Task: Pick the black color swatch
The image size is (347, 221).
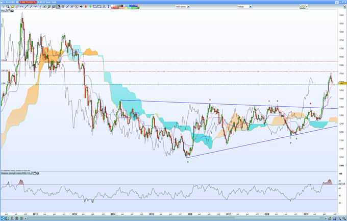Action: pyautogui.click(x=122, y=6)
